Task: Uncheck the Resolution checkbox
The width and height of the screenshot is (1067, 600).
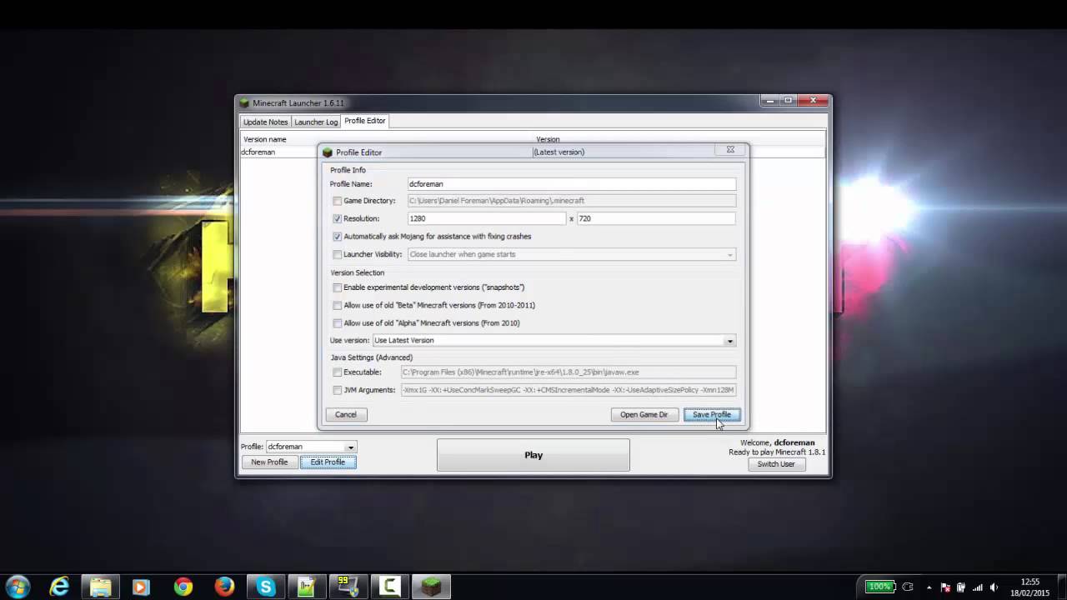Action: pyautogui.click(x=337, y=218)
